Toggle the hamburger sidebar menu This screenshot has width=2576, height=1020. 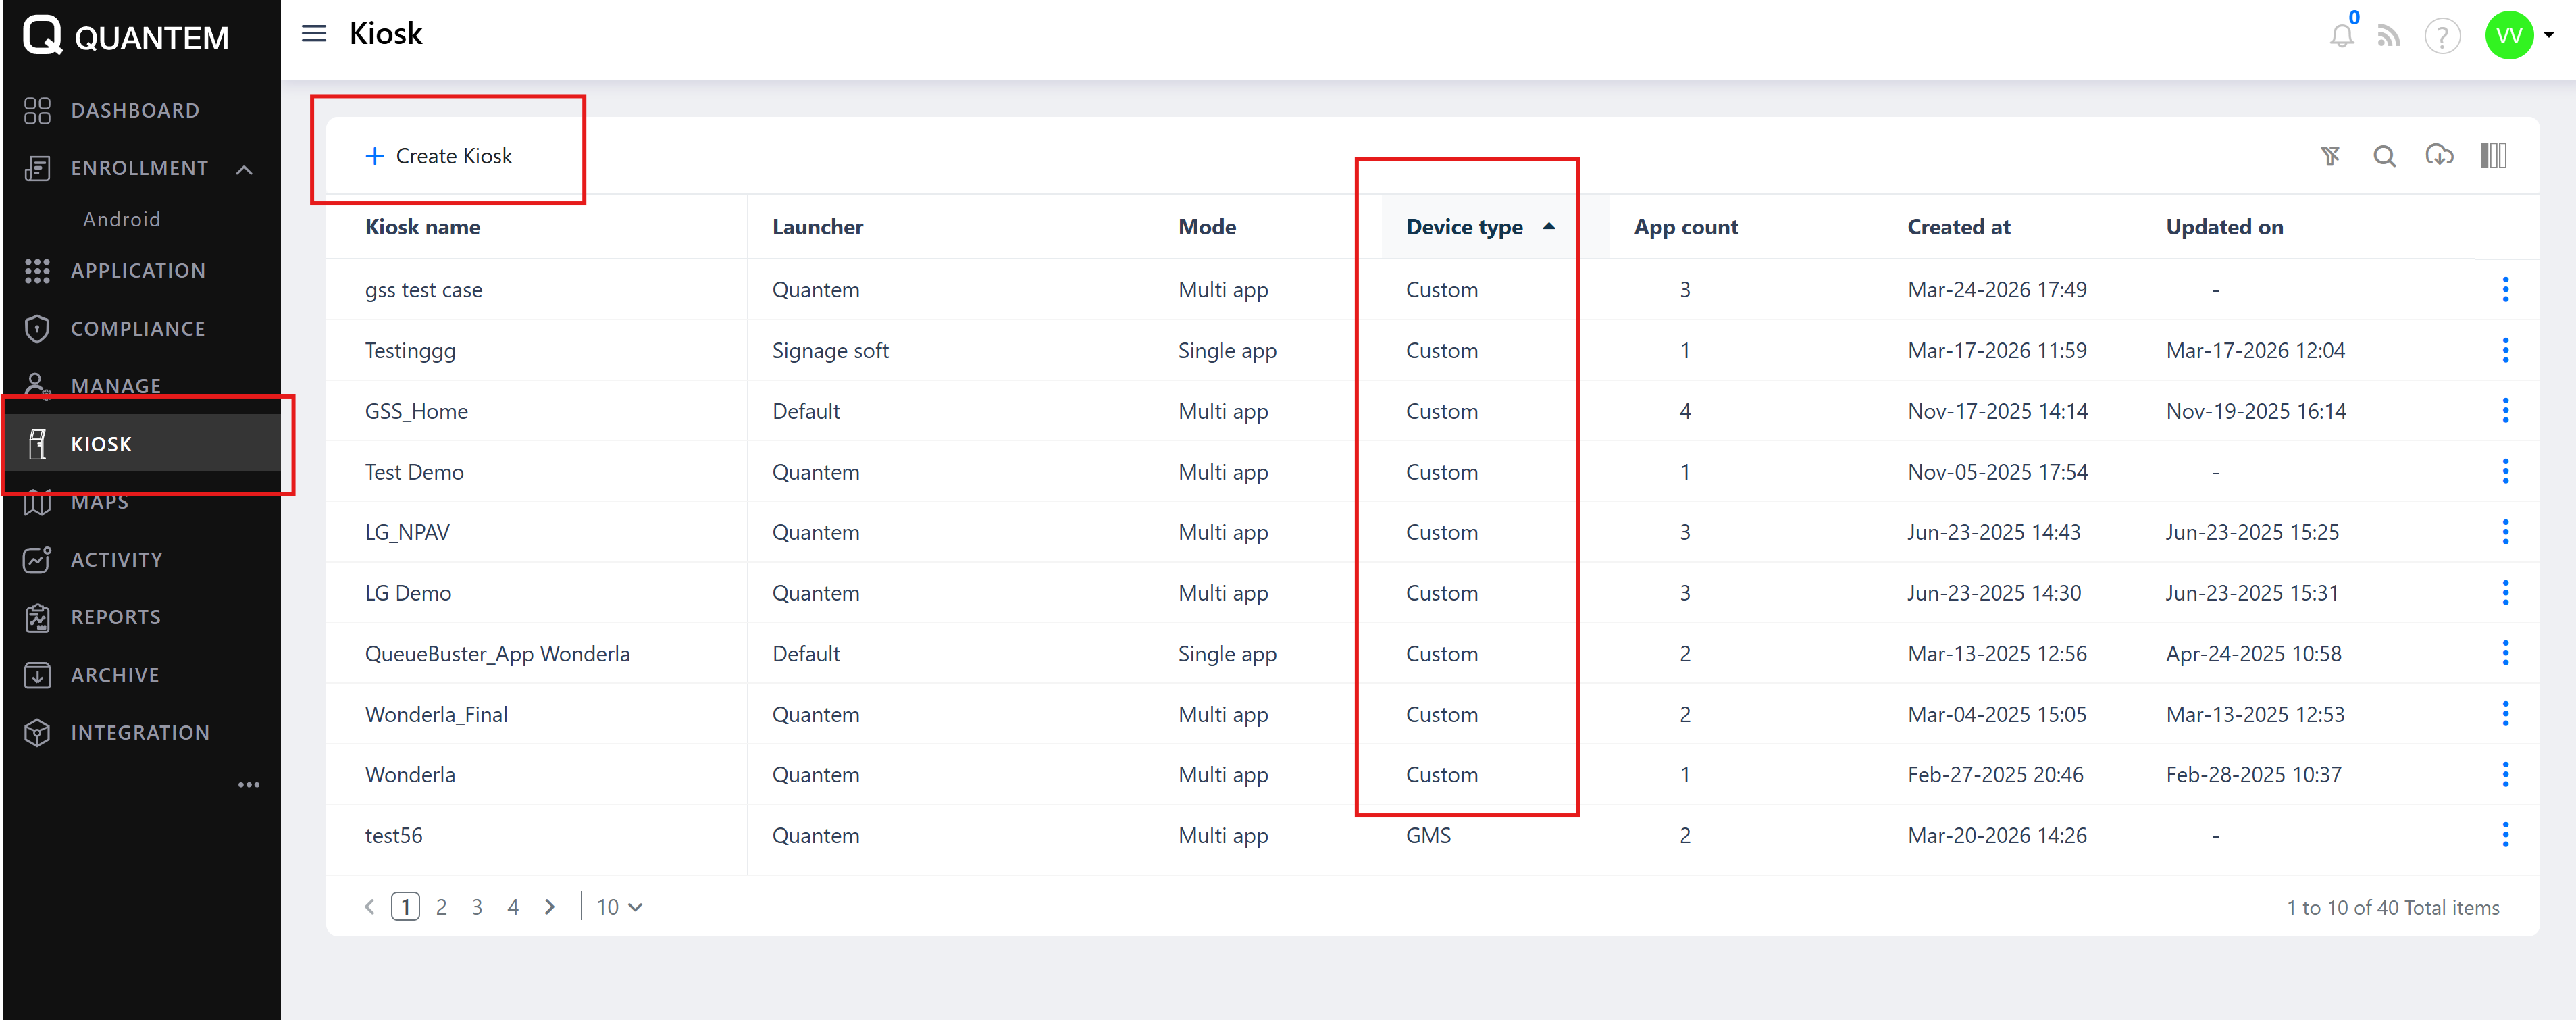[314, 34]
